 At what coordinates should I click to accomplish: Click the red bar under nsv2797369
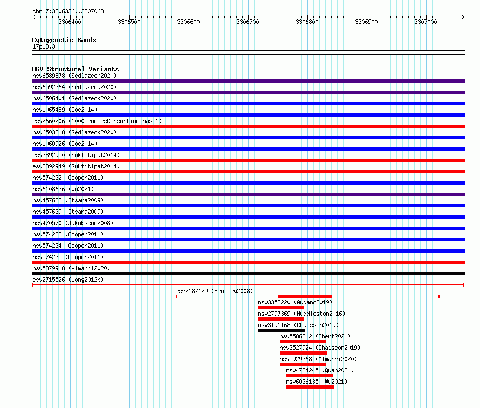[281, 319]
